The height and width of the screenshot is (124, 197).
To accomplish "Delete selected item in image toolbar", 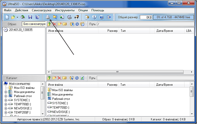I will [54, 24].
